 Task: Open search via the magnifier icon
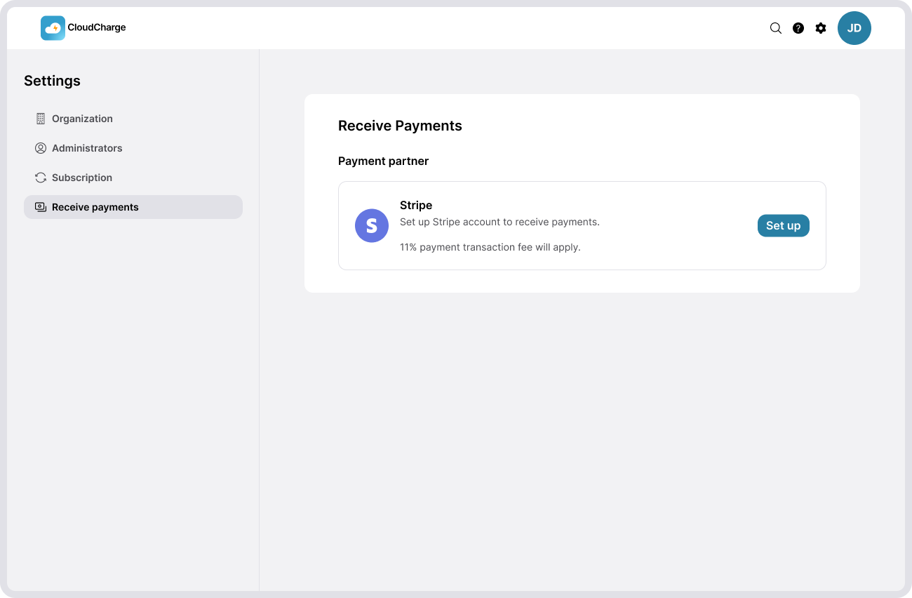click(776, 28)
